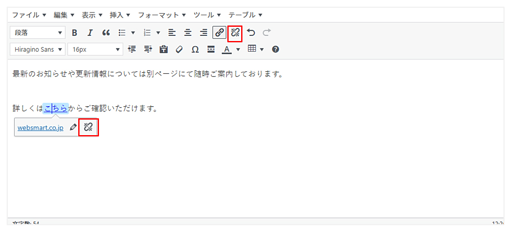
Task: Open the 表示 menu
Action: [92, 15]
